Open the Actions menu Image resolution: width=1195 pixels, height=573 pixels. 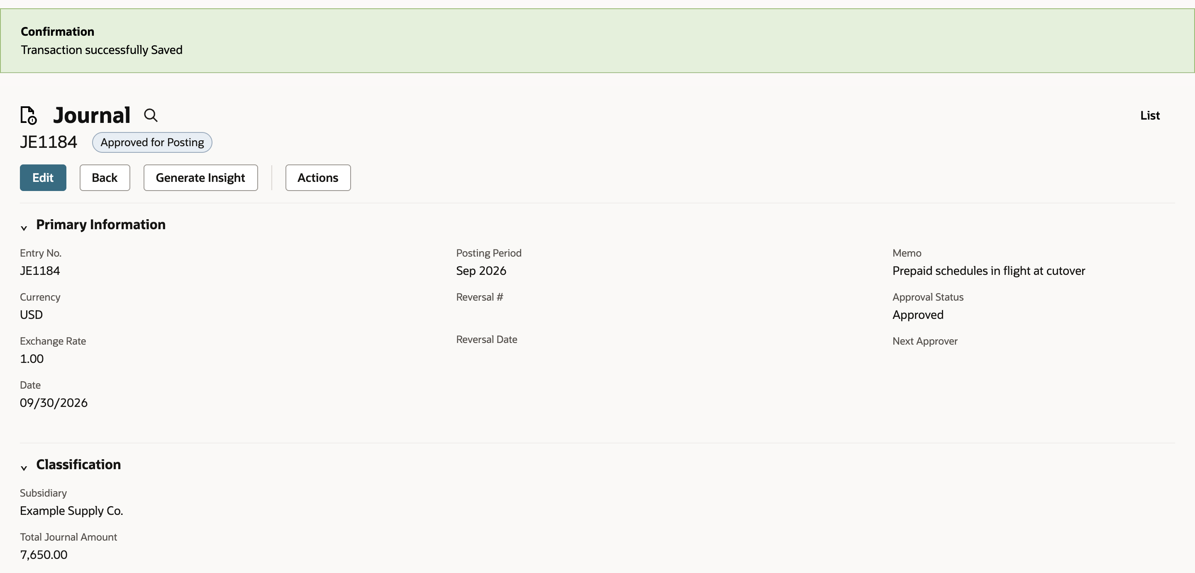(318, 177)
